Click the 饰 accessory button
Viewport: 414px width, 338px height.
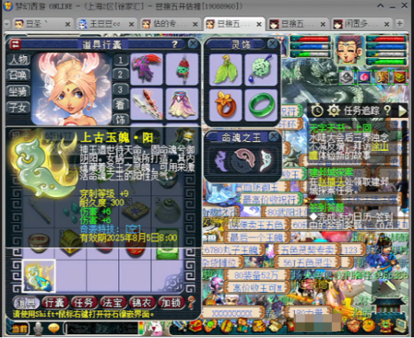pos(120,120)
